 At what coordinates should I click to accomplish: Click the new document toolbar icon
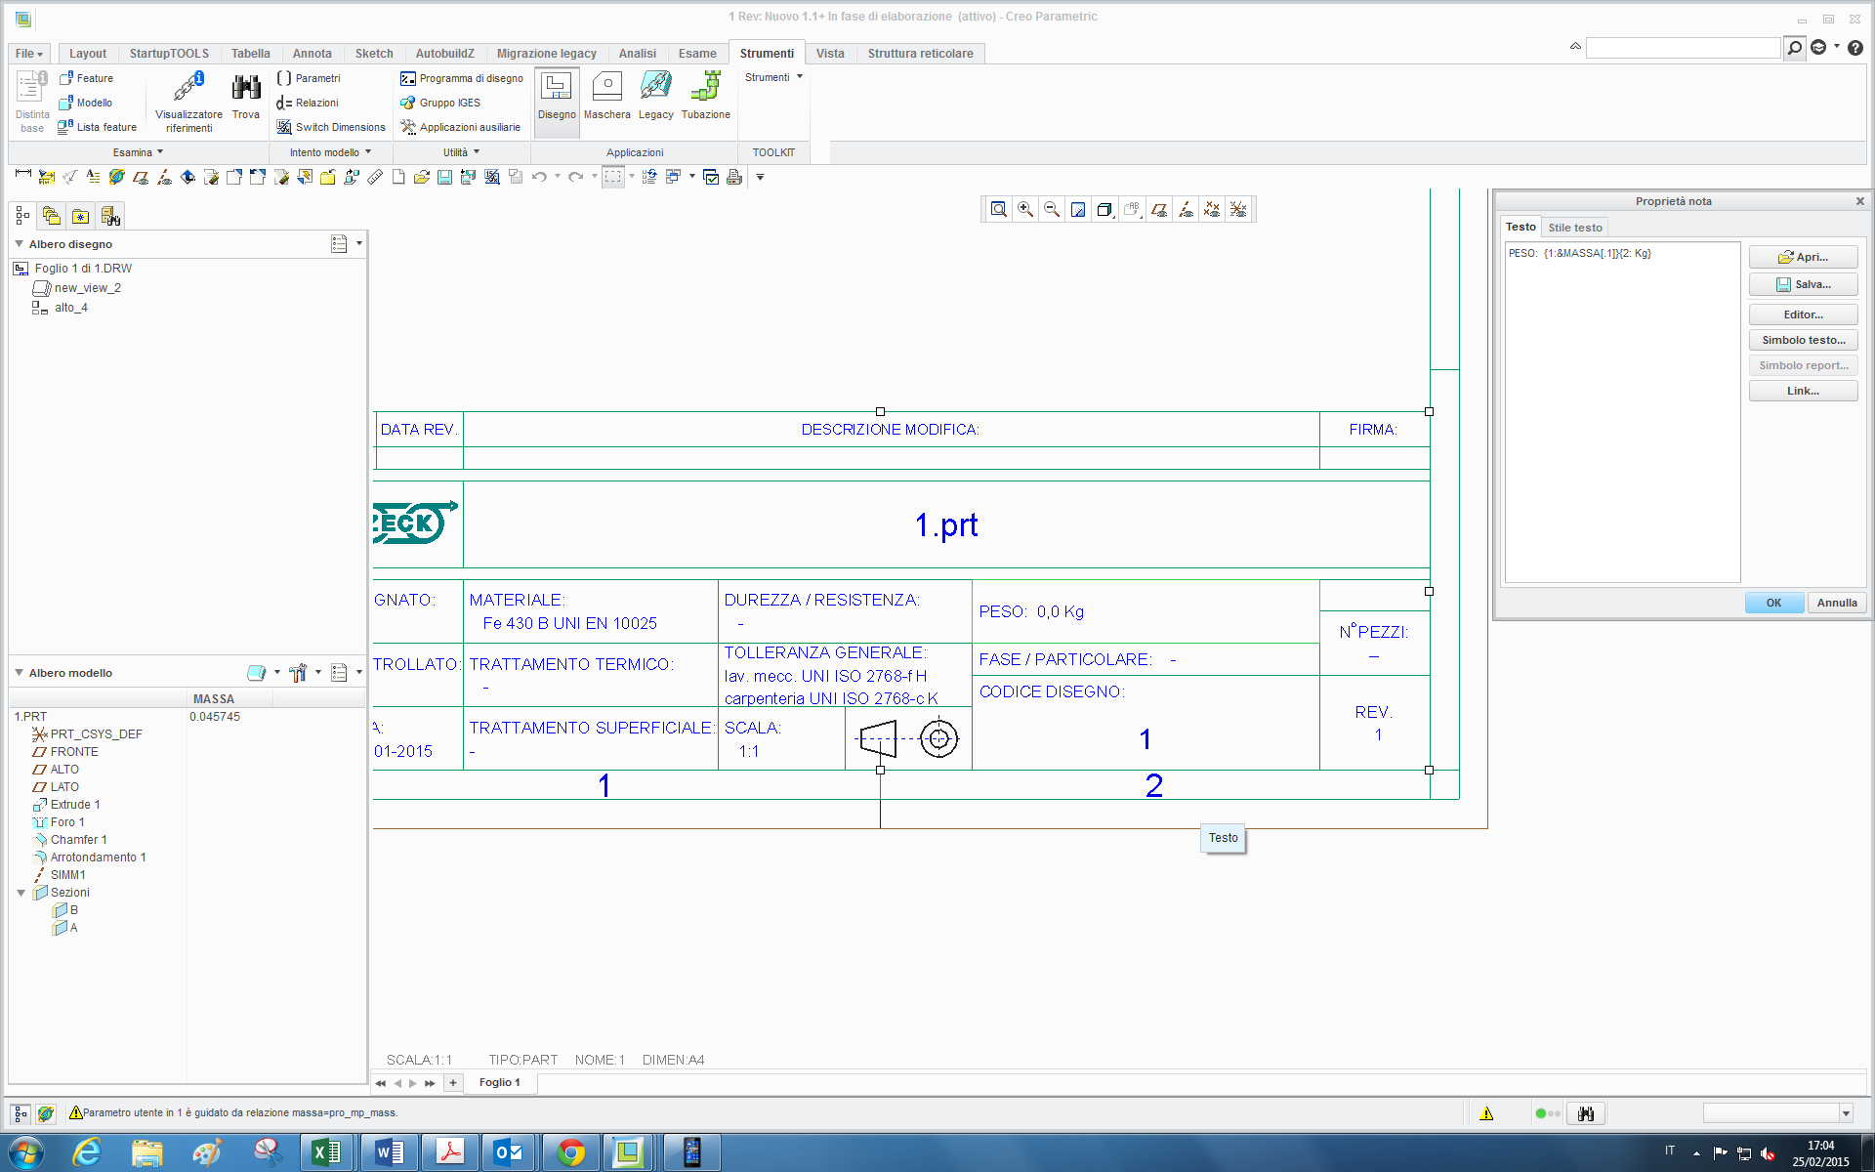[398, 177]
